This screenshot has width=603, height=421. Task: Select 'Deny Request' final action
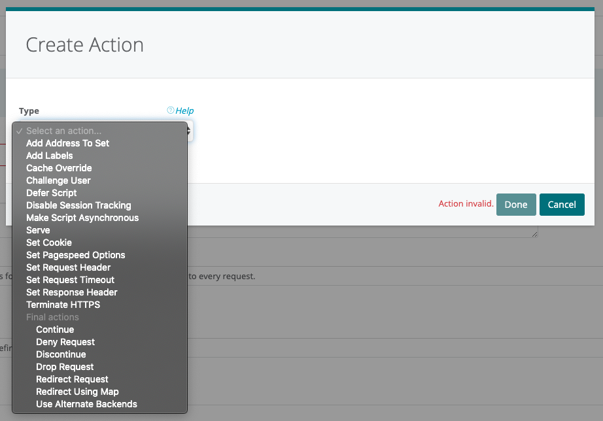coord(65,342)
